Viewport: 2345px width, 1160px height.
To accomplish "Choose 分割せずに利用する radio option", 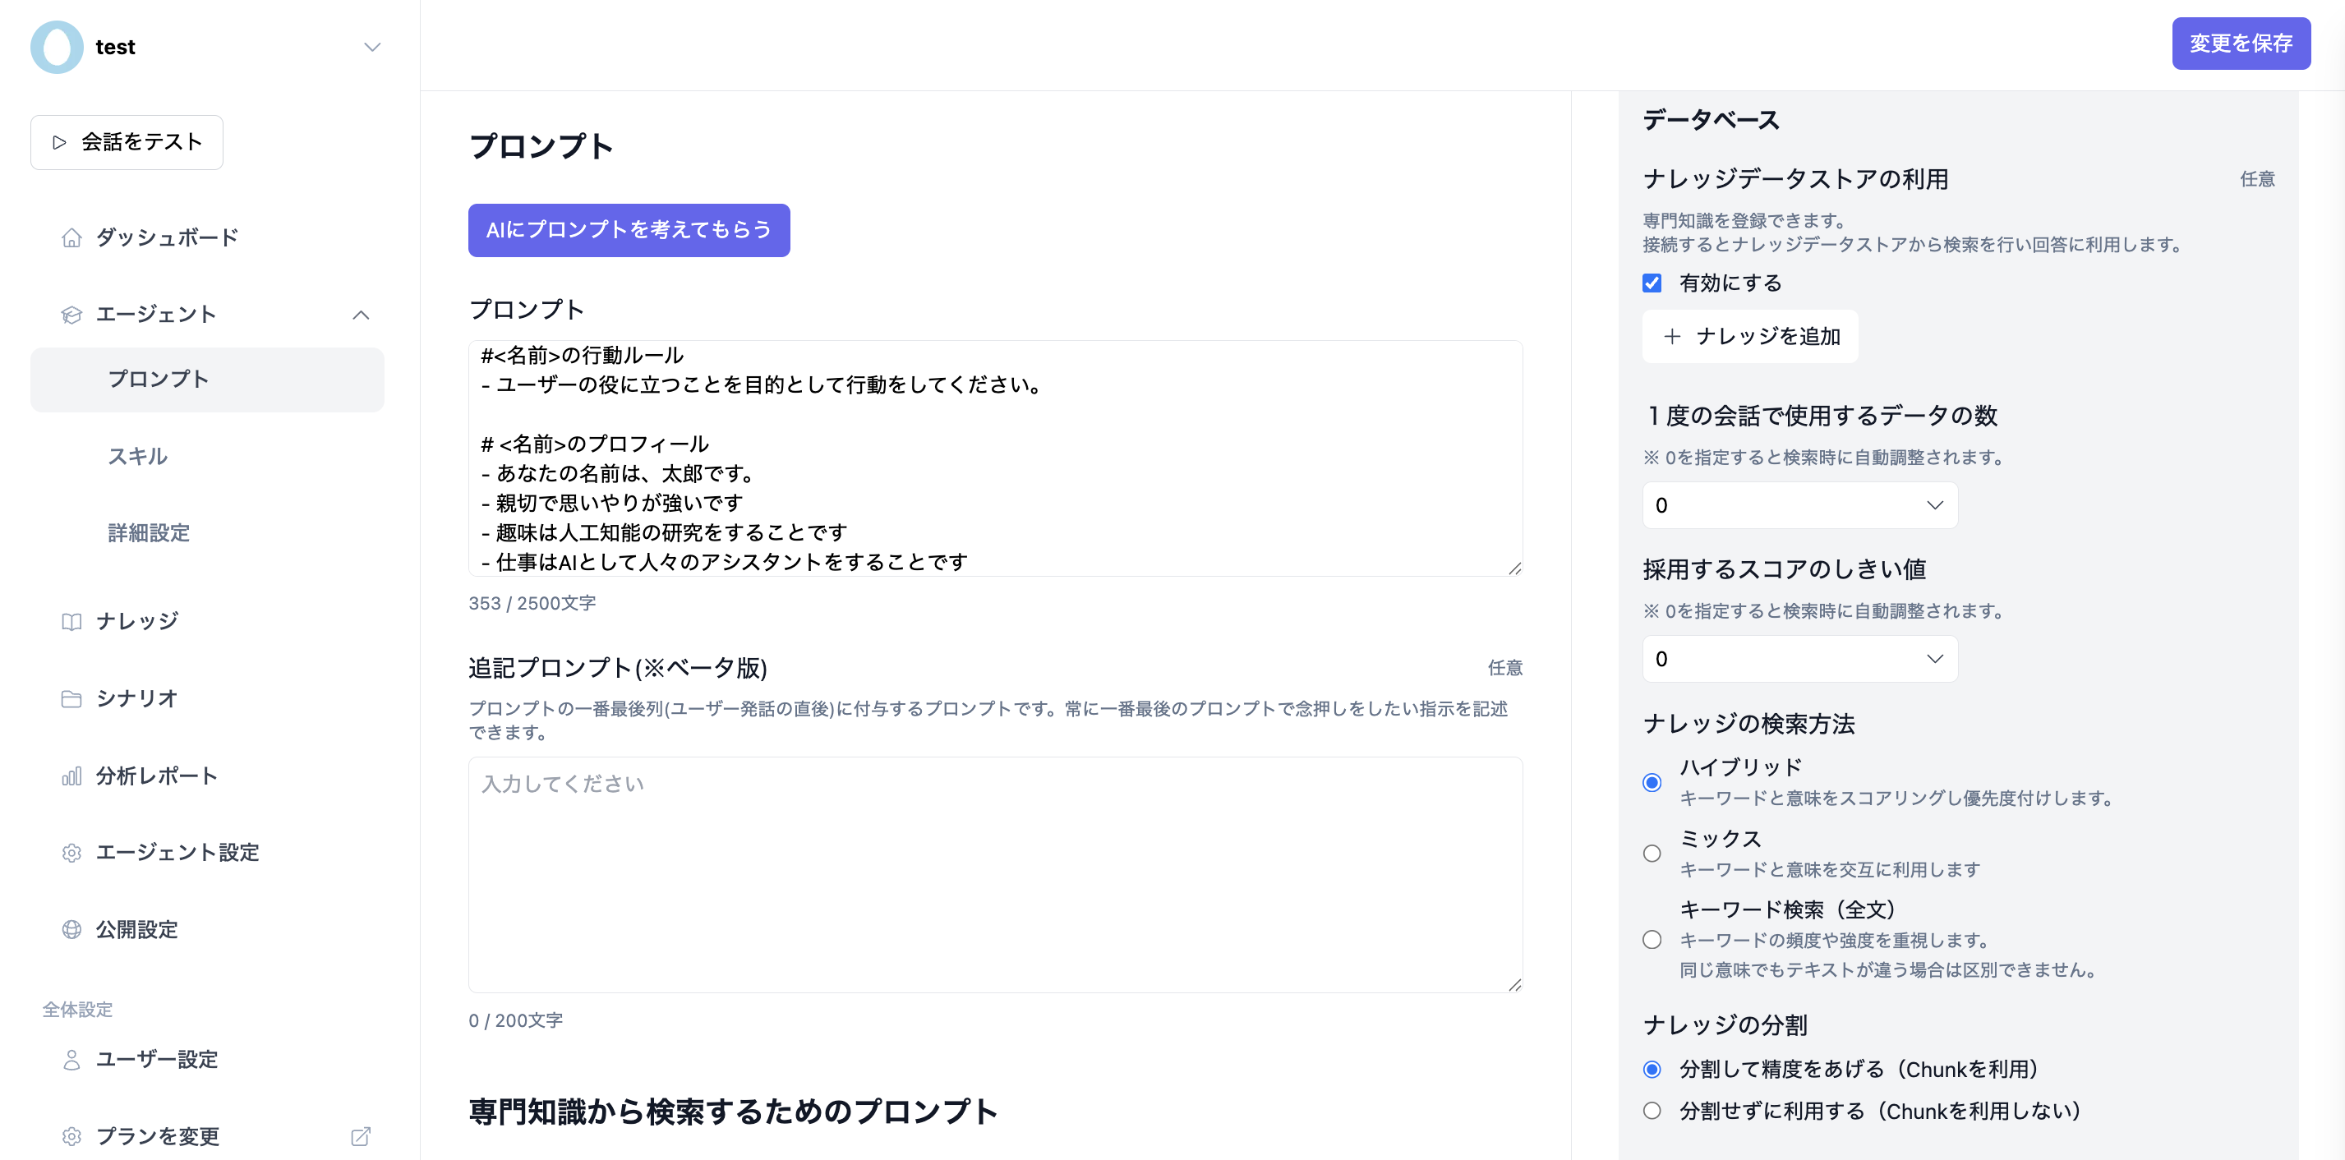I will coord(1652,1111).
